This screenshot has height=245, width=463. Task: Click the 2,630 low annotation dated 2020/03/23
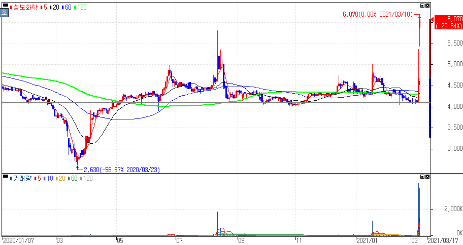tap(122, 170)
